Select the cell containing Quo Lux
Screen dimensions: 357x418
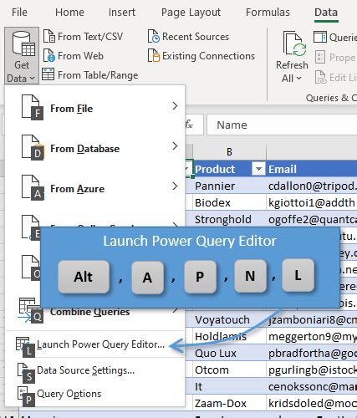pyautogui.click(x=229, y=353)
